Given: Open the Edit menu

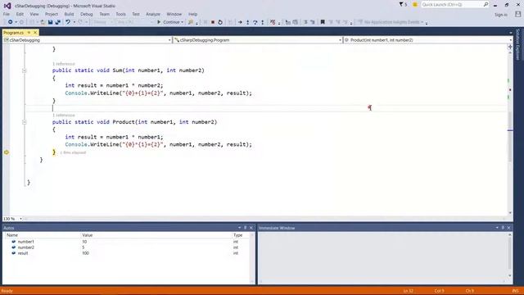Looking at the screenshot, I should coord(20,14).
